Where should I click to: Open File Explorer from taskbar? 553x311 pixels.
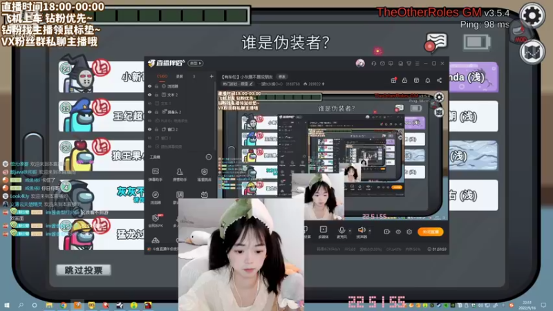[49, 305]
